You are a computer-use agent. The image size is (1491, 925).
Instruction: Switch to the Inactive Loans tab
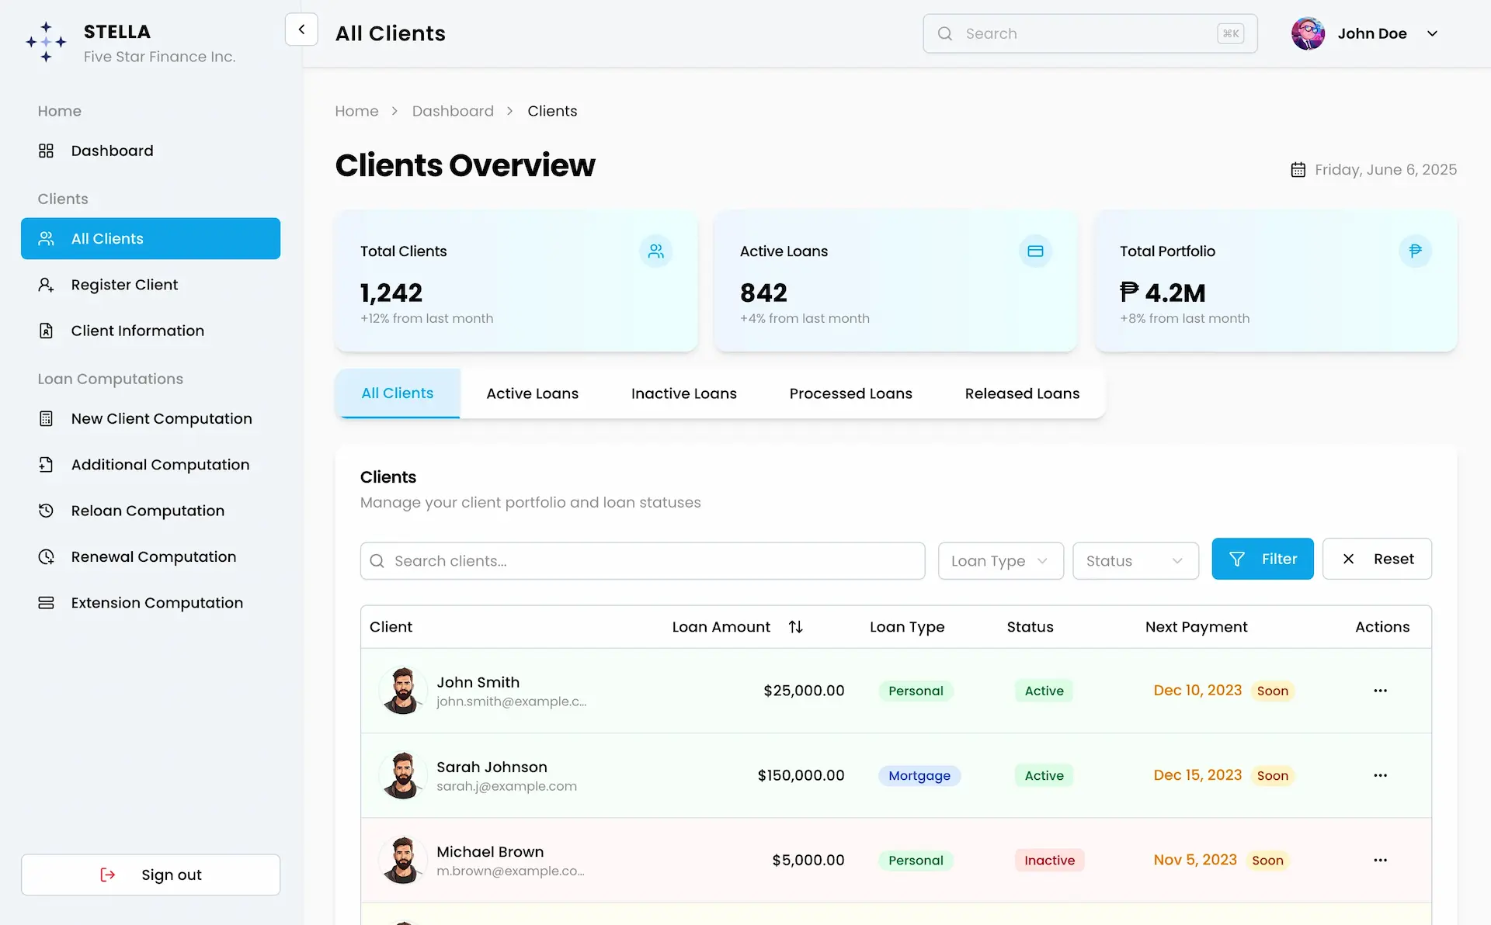pyautogui.click(x=683, y=393)
